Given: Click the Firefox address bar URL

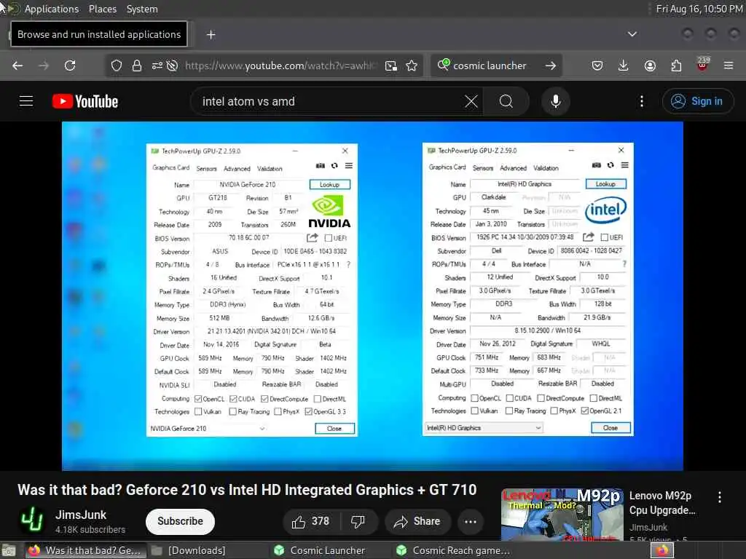Looking at the screenshot, I should point(279,66).
